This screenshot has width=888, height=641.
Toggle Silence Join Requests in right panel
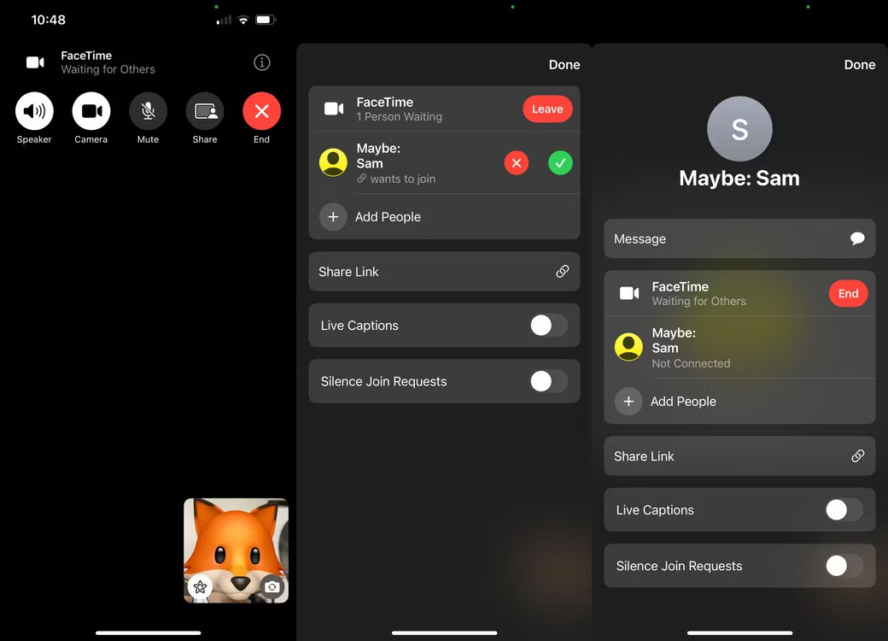click(844, 566)
